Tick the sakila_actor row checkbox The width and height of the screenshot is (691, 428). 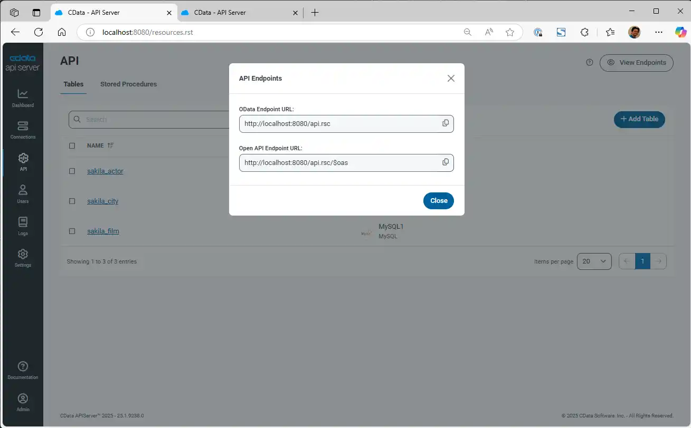click(x=72, y=171)
